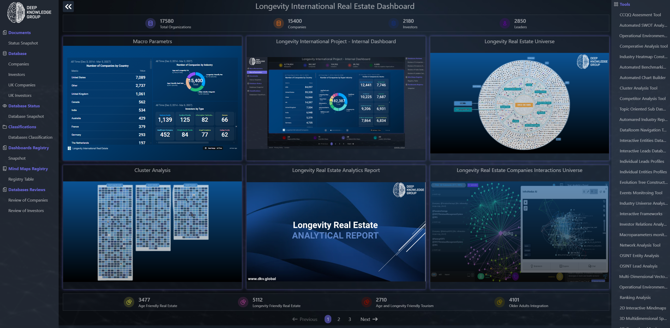Click the Tools grid icon

coord(616,4)
